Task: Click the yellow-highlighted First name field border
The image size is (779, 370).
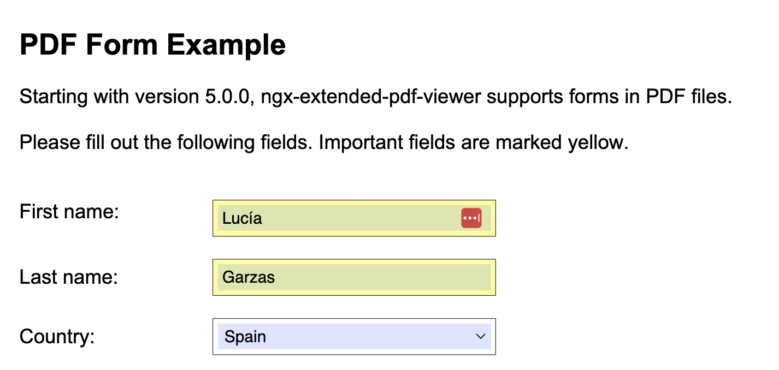Action: click(354, 202)
